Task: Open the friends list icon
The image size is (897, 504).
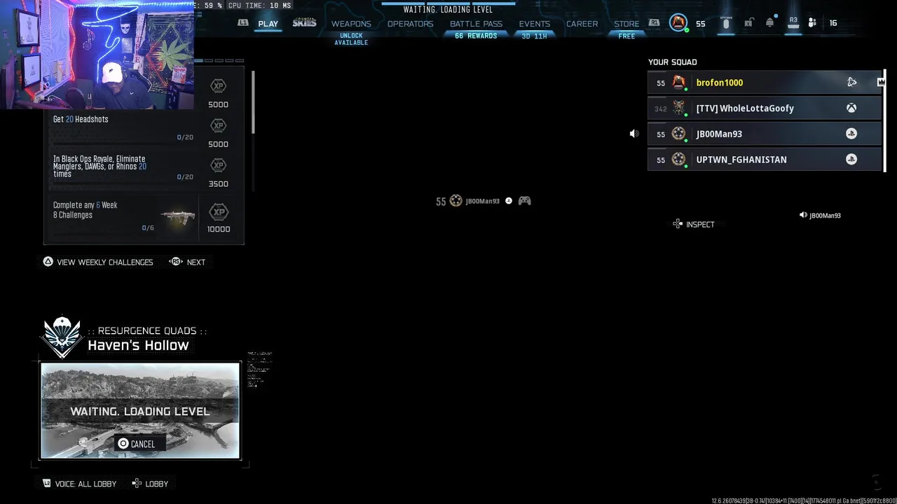Action: (812, 23)
